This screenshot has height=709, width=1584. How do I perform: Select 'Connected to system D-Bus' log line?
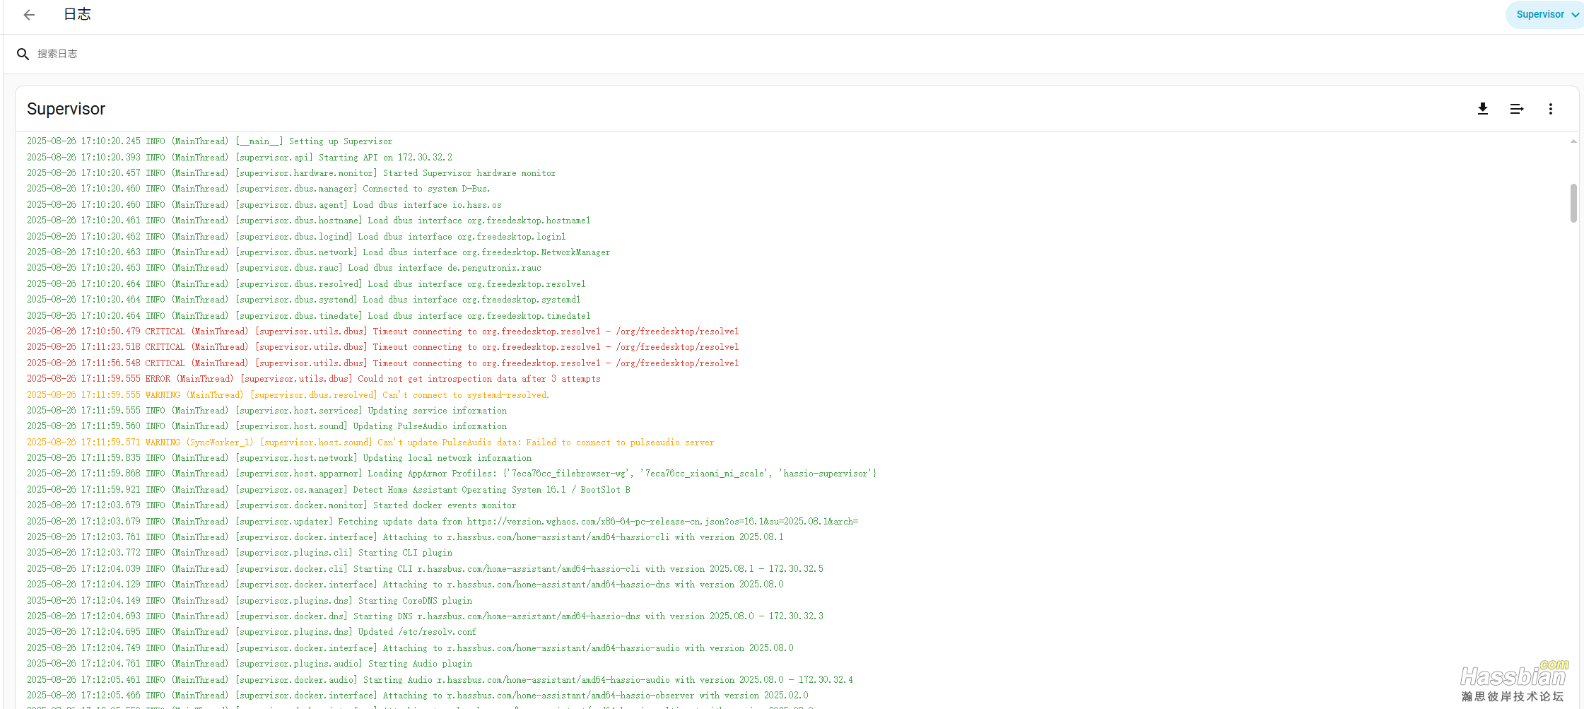(x=258, y=189)
